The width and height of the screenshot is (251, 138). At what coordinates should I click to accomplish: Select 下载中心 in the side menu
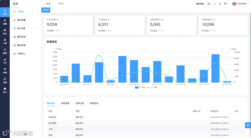25,54
